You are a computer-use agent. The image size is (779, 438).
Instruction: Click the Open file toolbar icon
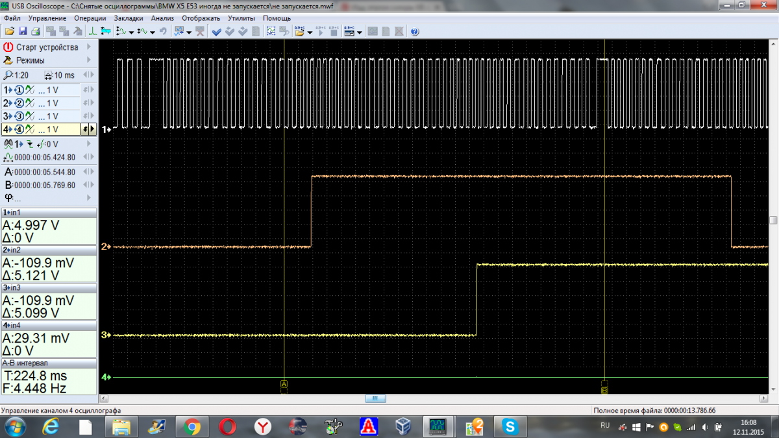tap(9, 31)
